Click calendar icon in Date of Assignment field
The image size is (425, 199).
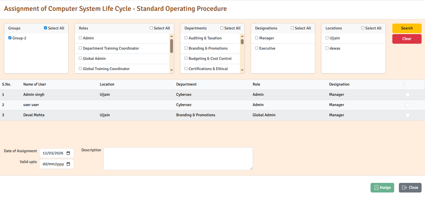pos(68,153)
